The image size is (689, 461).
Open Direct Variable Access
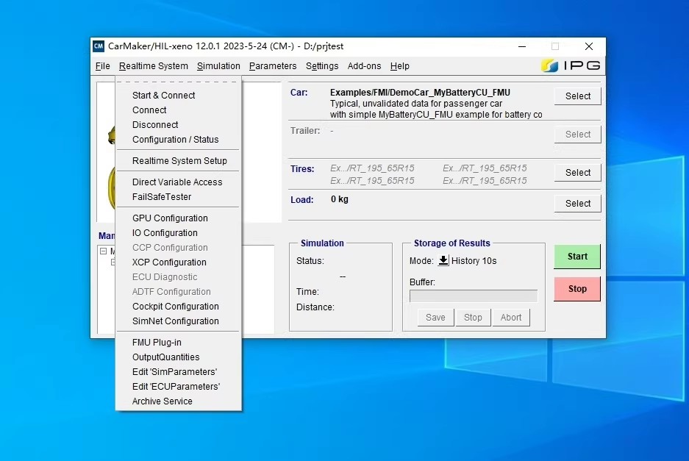click(179, 182)
